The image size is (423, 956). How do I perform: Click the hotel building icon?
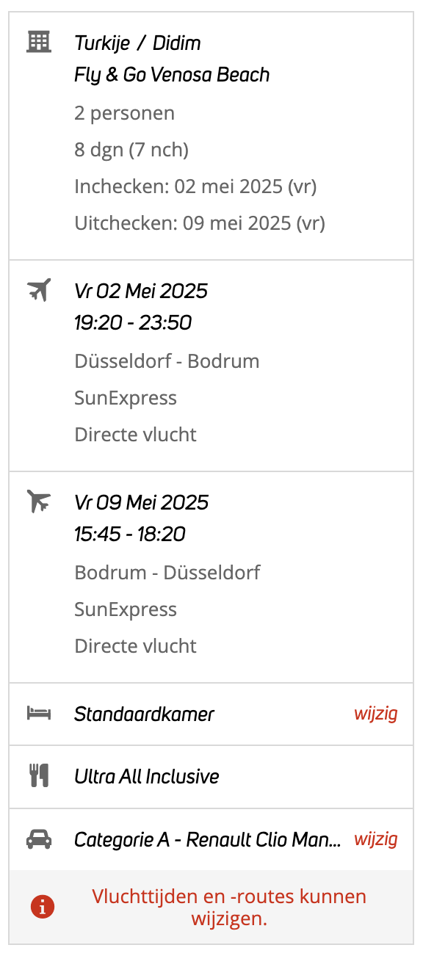[39, 42]
